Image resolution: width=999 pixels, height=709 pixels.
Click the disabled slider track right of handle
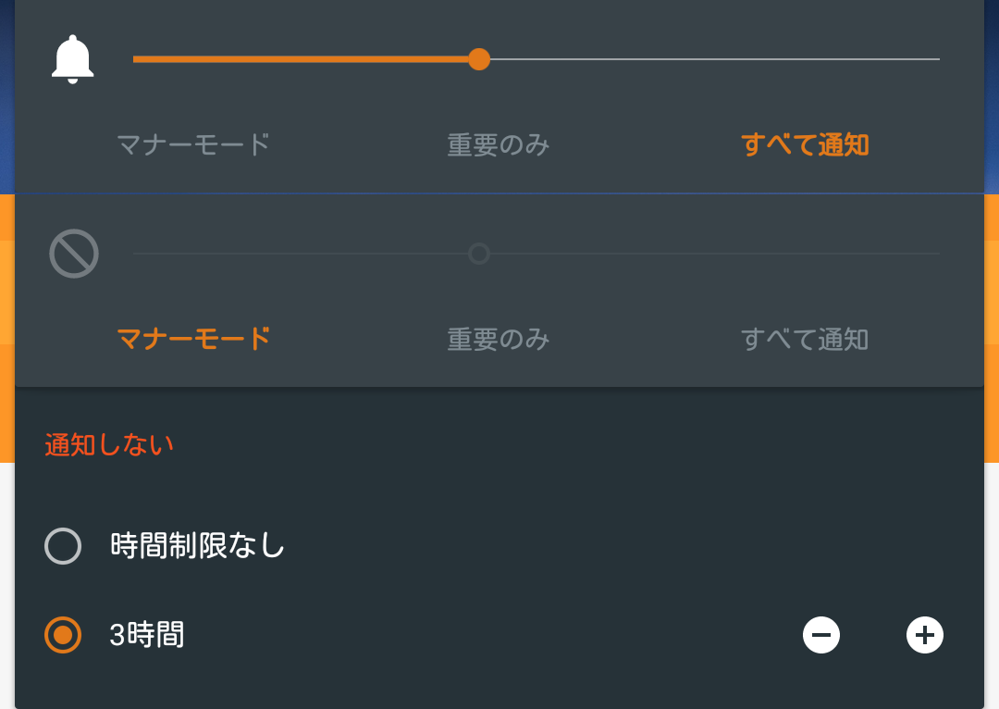coord(715,254)
